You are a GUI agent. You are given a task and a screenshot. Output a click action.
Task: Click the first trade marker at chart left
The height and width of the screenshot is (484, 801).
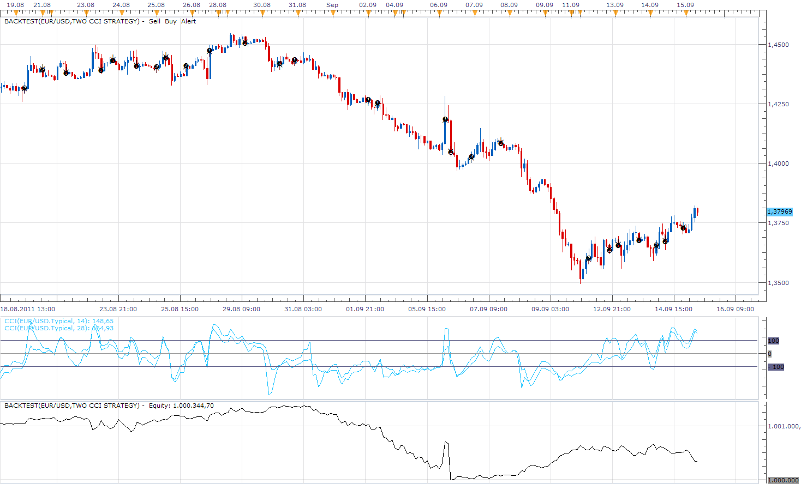click(x=24, y=88)
